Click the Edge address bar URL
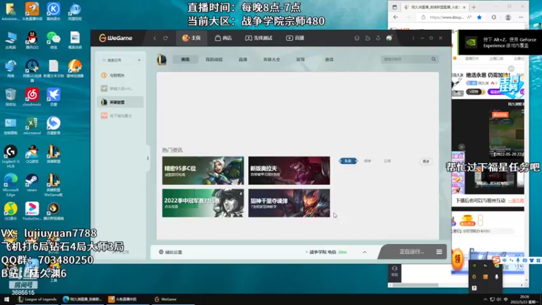 coord(446,18)
